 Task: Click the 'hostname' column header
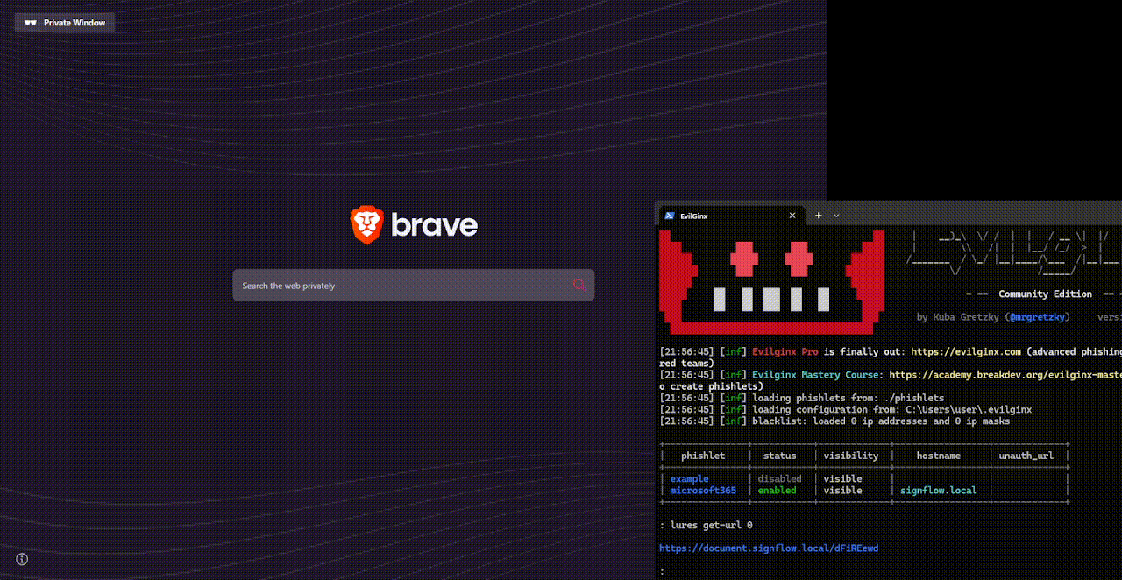[x=939, y=456]
